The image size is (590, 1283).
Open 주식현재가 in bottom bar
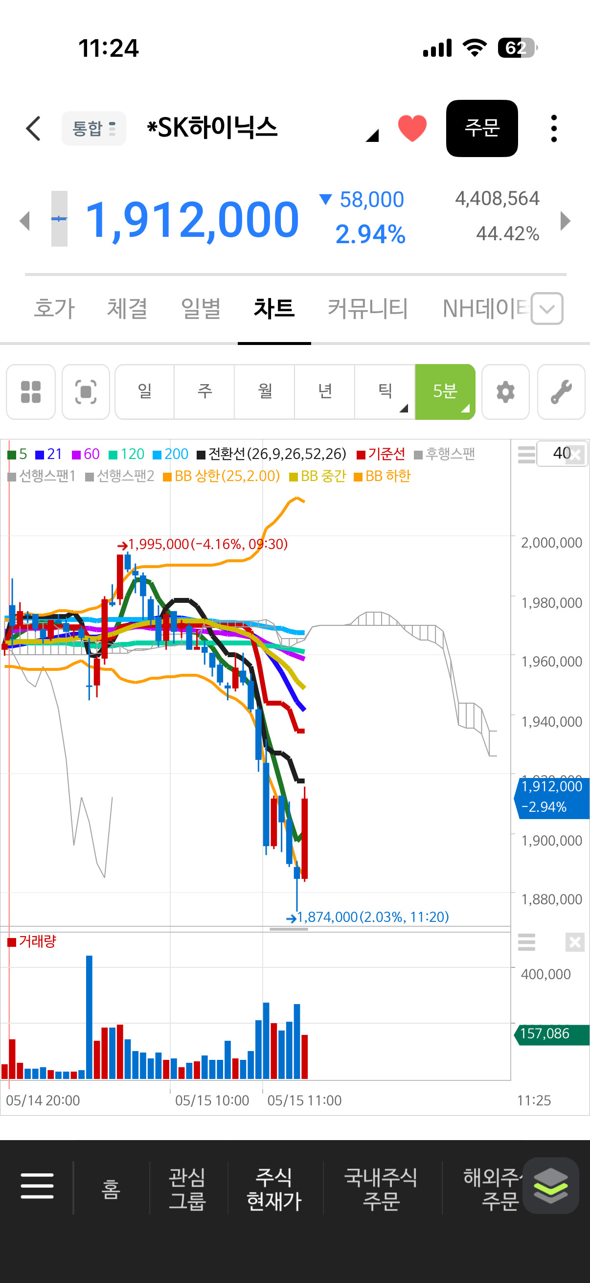pos(274,1189)
